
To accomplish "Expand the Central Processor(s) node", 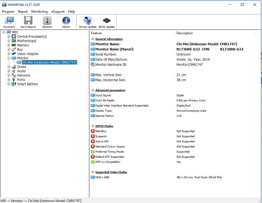I will point(9,36).
